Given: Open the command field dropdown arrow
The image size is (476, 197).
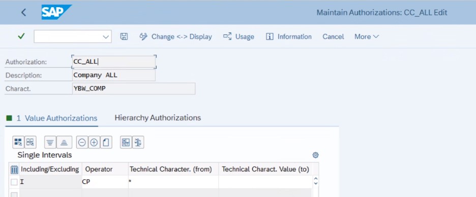Looking at the screenshot, I should [x=106, y=37].
